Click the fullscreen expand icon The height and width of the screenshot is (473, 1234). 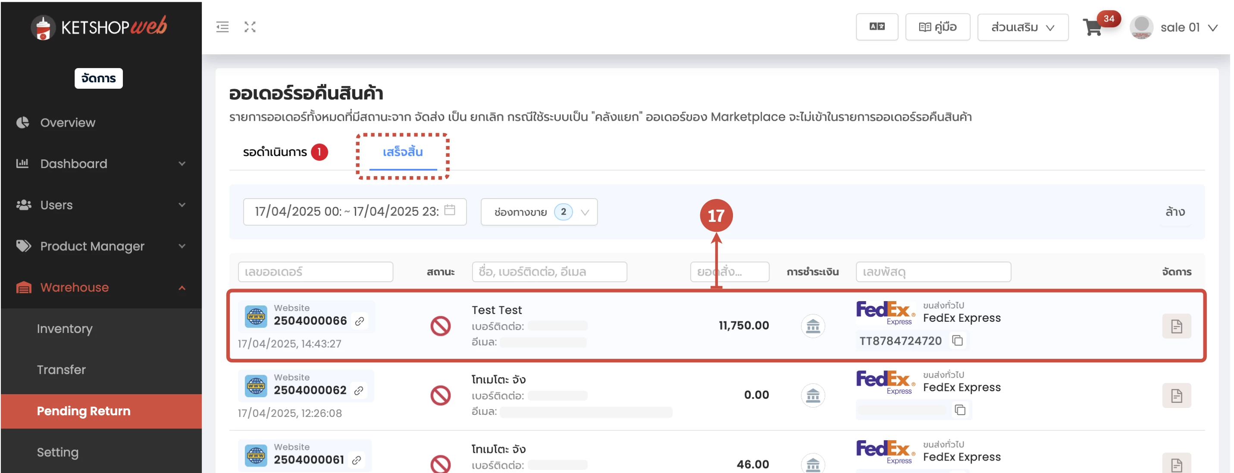click(x=250, y=27)
